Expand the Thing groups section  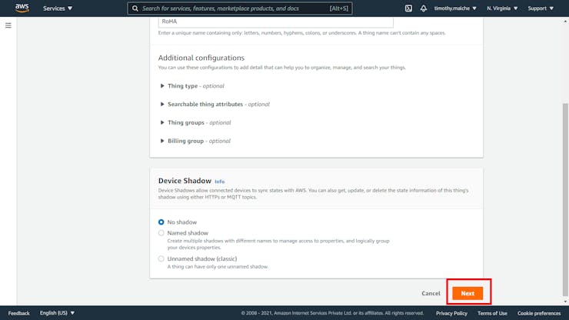click(x=162, y=123)
